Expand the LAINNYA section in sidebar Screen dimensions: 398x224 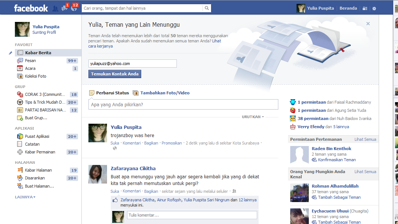25,197
